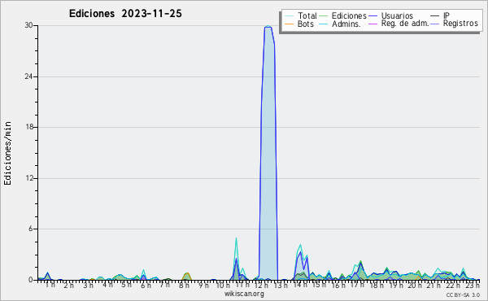This screenshot has height=301, width=488.
Task: Click the dark blue Usuarios line swatch
Action: pyautogui.click(x=373, y=15)
